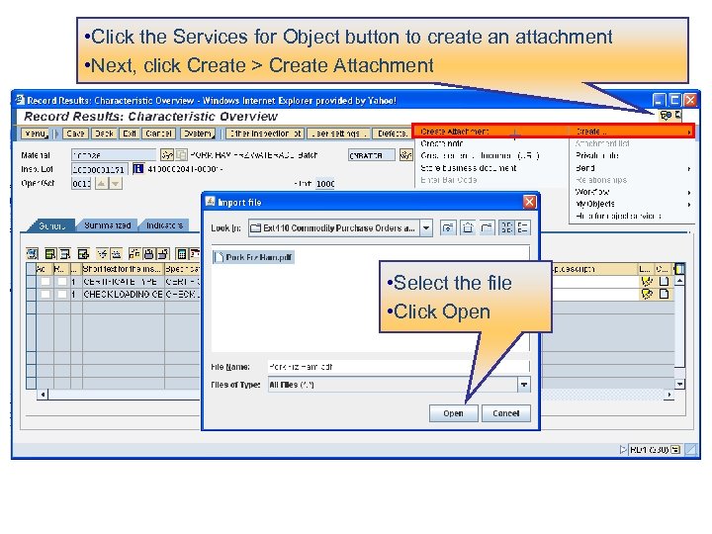The width and height of the screenshot is (712, 534).
Task: Click the print icon in the grid toolbar
Action: pos(148,253)
